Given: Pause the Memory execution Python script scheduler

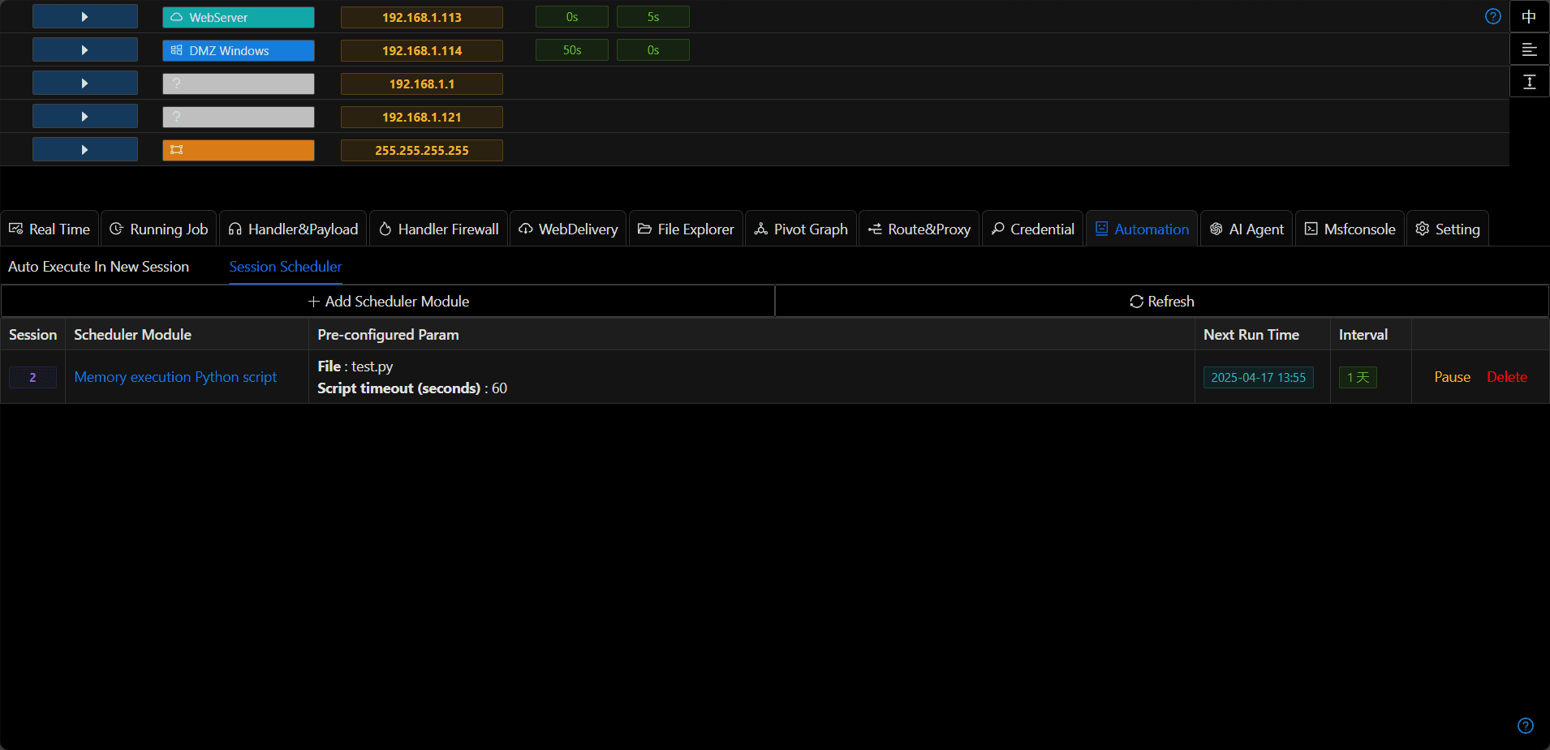Looking at the screenshot, I should 1452,377.
